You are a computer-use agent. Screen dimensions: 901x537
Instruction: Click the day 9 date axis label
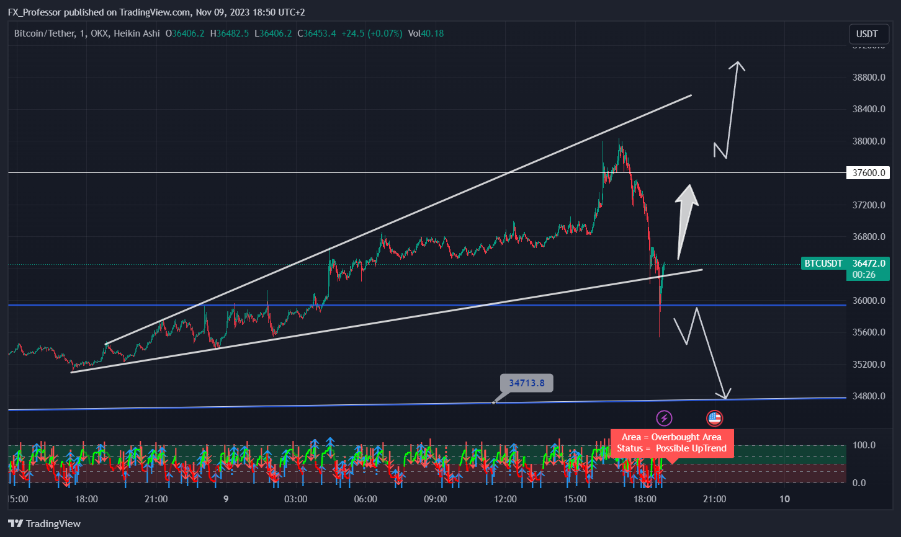tap(226, 499)
